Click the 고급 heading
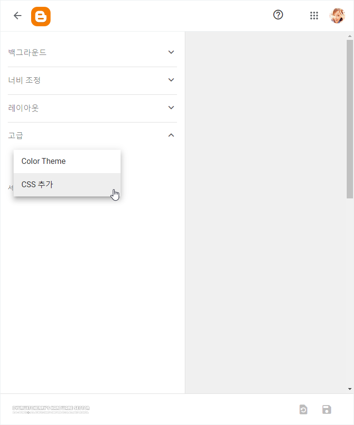Viewport: 354px width, 425px height. point(16,135)
